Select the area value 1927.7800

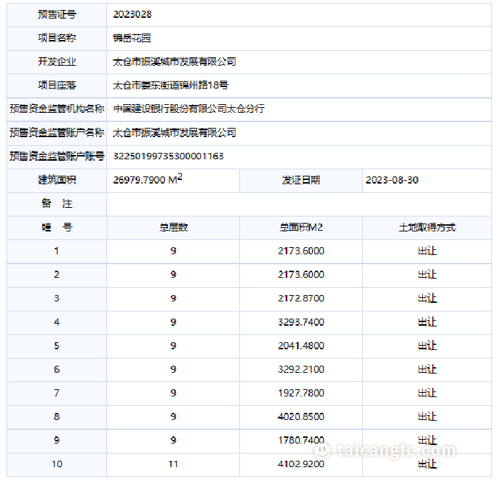[x=301, y=393]
